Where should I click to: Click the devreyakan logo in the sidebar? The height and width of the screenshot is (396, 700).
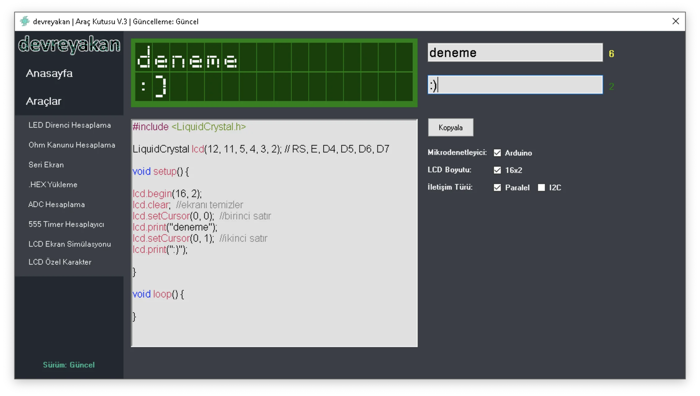[69, 45]
